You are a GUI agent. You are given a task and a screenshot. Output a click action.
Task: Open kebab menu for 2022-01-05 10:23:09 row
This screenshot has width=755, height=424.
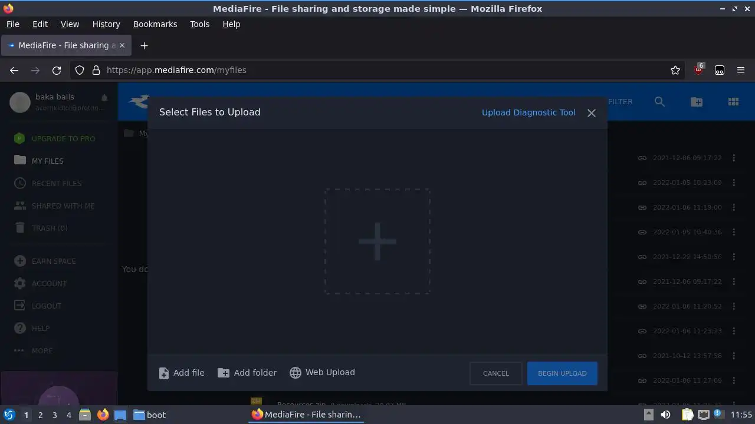(734, 183)
